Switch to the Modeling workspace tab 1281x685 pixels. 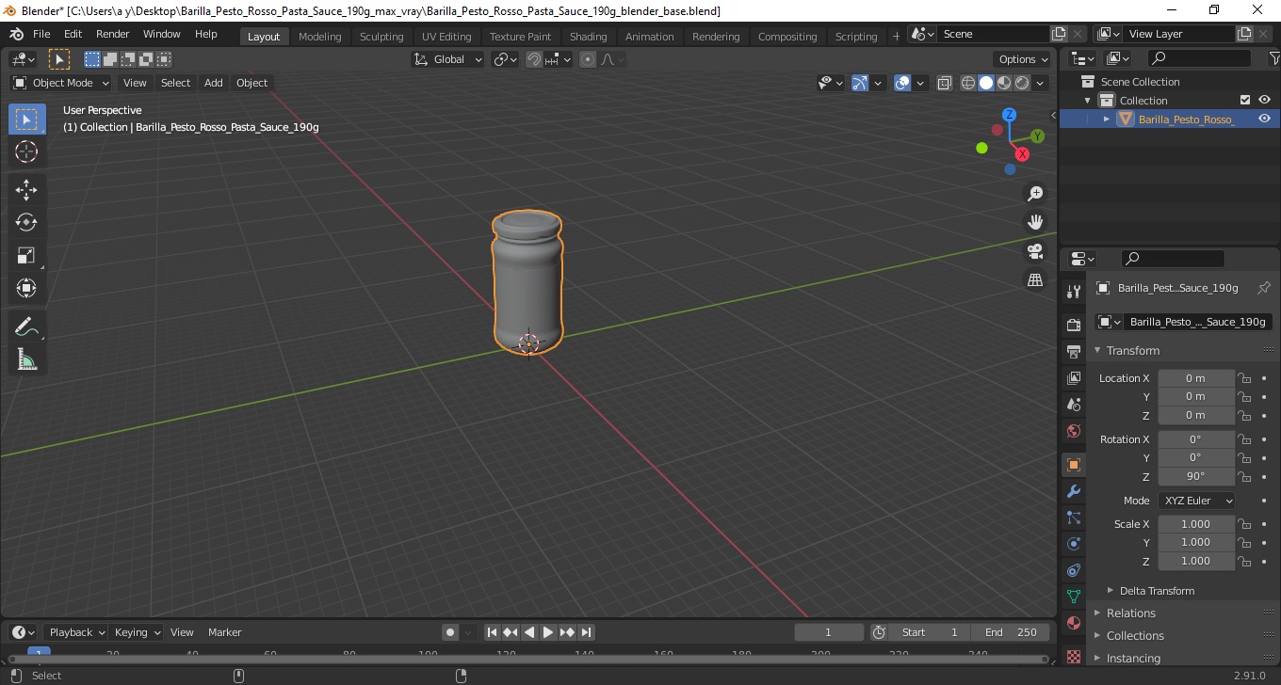319,37
